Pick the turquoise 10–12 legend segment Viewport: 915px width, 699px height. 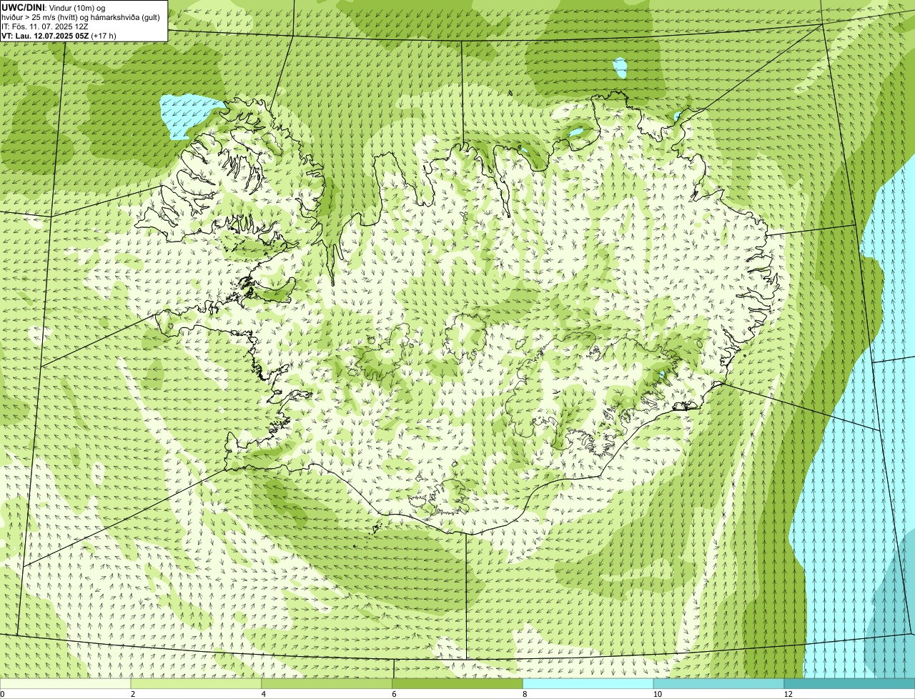718,684
